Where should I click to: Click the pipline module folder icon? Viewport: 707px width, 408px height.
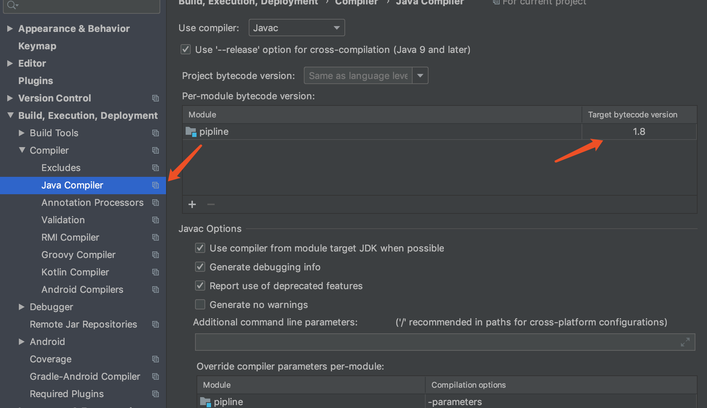(191, 132)
